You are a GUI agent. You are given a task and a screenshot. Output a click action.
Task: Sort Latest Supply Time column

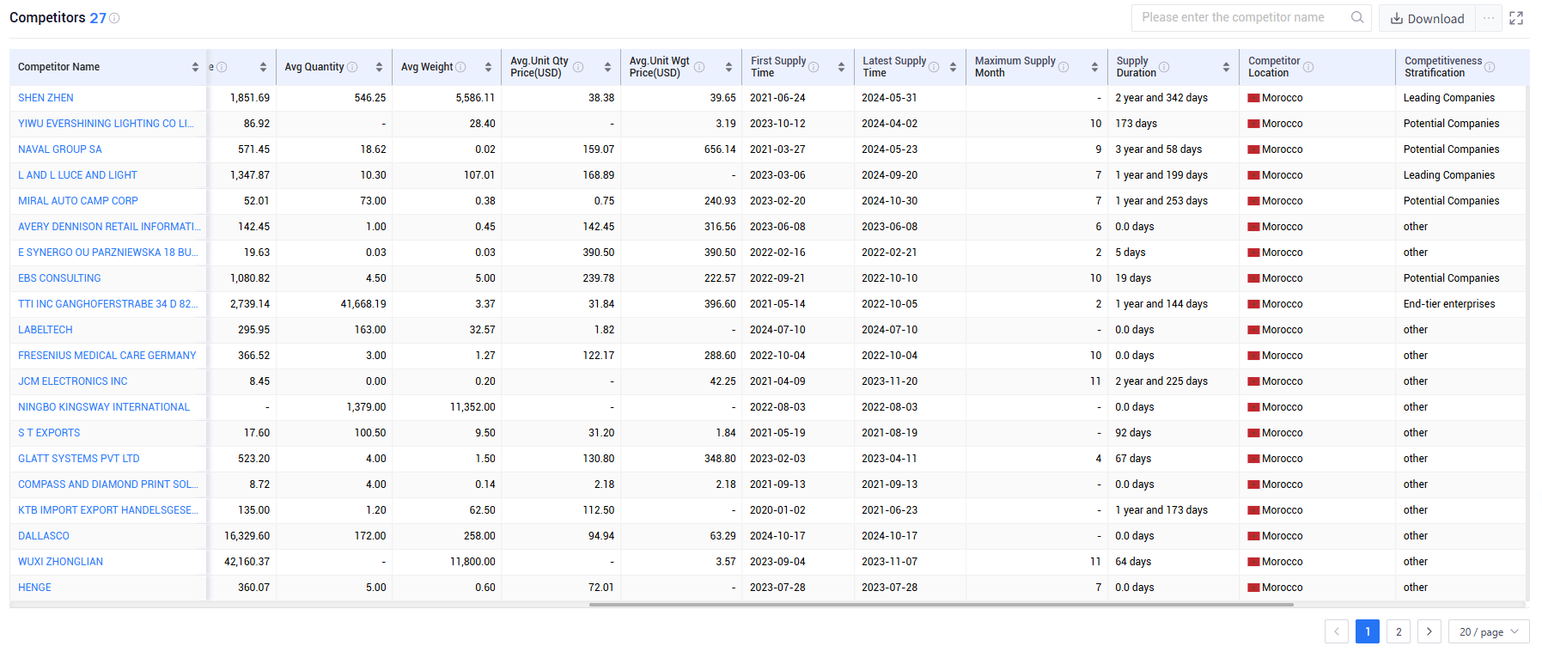pyautogui.click(x=953, y=67)
